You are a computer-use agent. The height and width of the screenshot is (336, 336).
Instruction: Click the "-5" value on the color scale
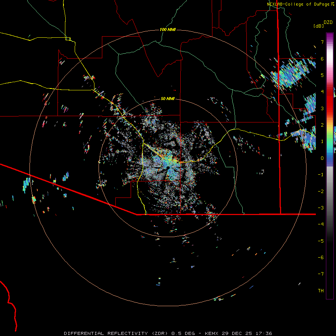pos(321,241)
